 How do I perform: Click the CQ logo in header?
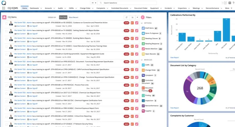coord(4,3)
